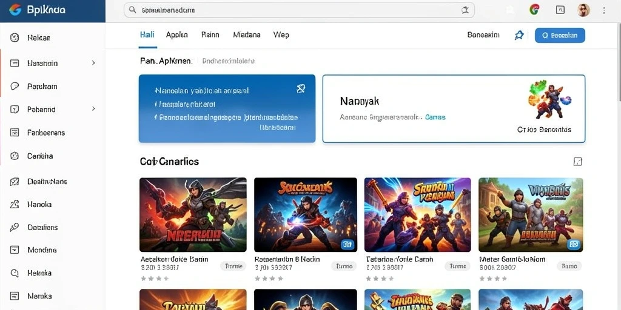Click the button beside Ratendanion B Nadin
621x310 pixels.
tap(344, 266)
